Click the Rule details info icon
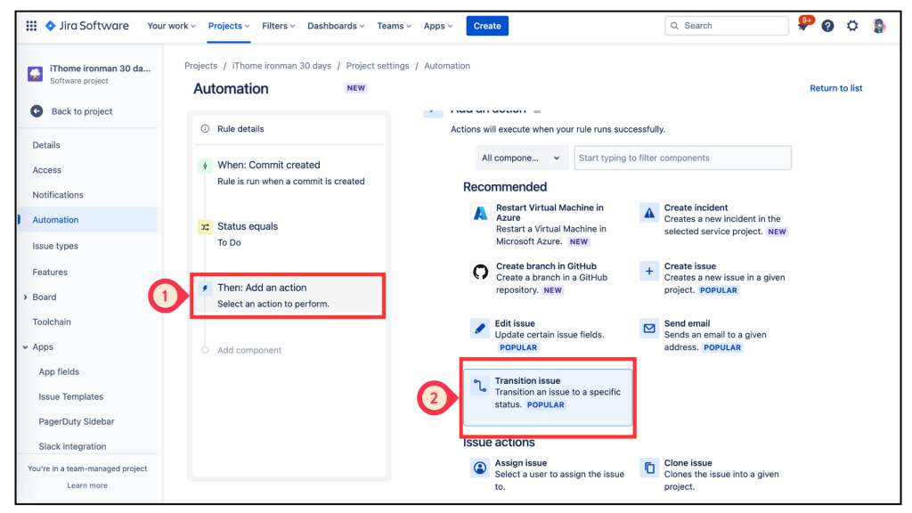Image resolution: width=912 pixels, height=513 pixels. click(205, 128)
